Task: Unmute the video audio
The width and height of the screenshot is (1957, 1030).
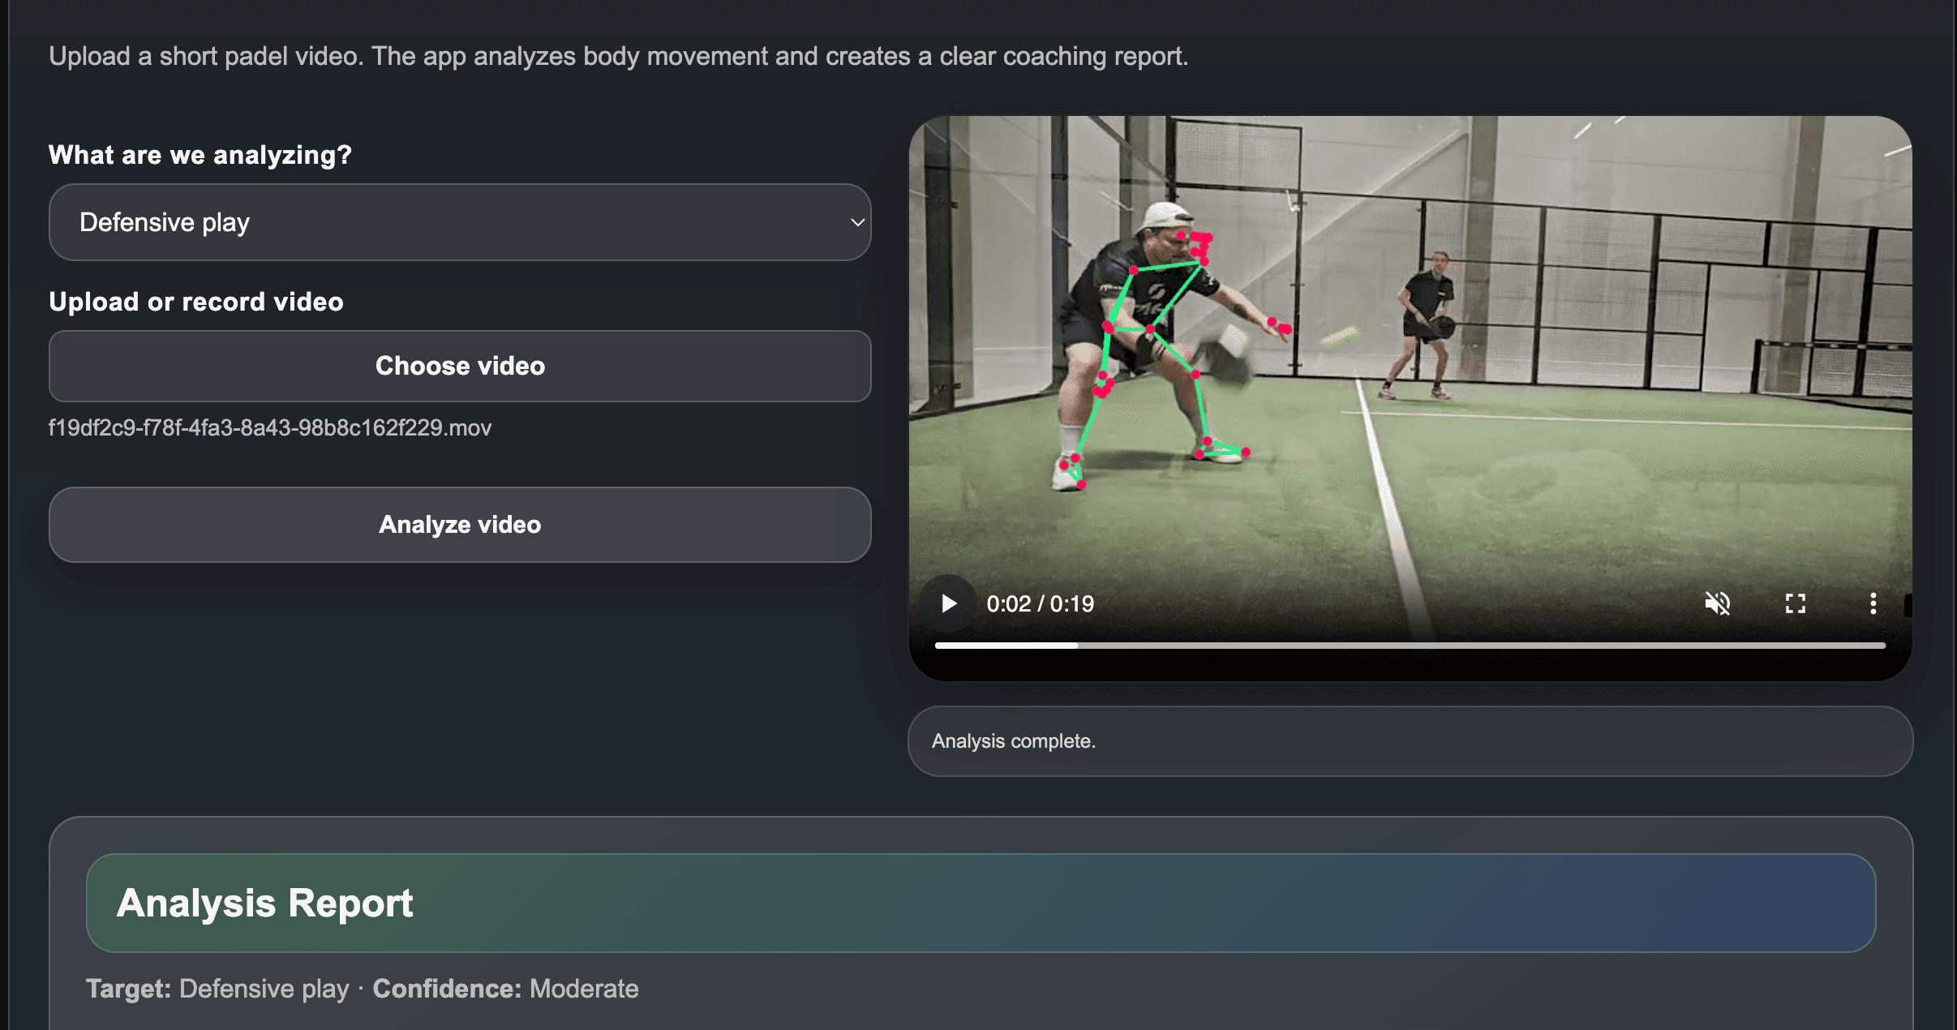Action: pos(1717,603)
